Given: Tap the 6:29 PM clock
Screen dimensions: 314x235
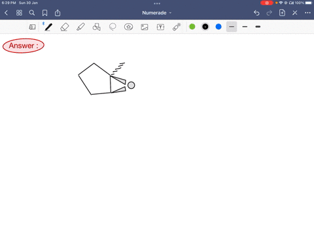Looking at the screenshot, I should click(x=9, y=3).
